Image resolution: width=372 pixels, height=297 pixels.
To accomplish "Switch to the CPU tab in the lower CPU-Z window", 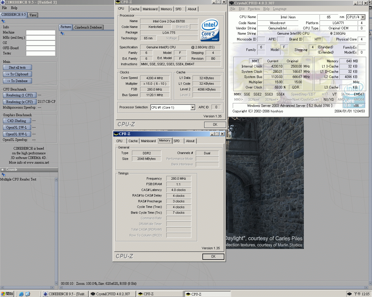I will [x=119, y=141].
